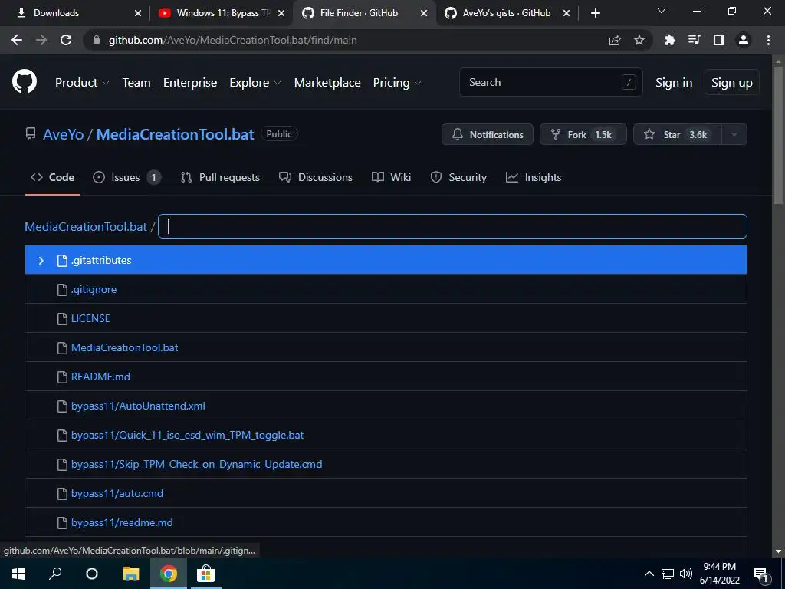Open MediaCreationTool.bat repository title link
785x589 pixels.
(x=176, y=134)
